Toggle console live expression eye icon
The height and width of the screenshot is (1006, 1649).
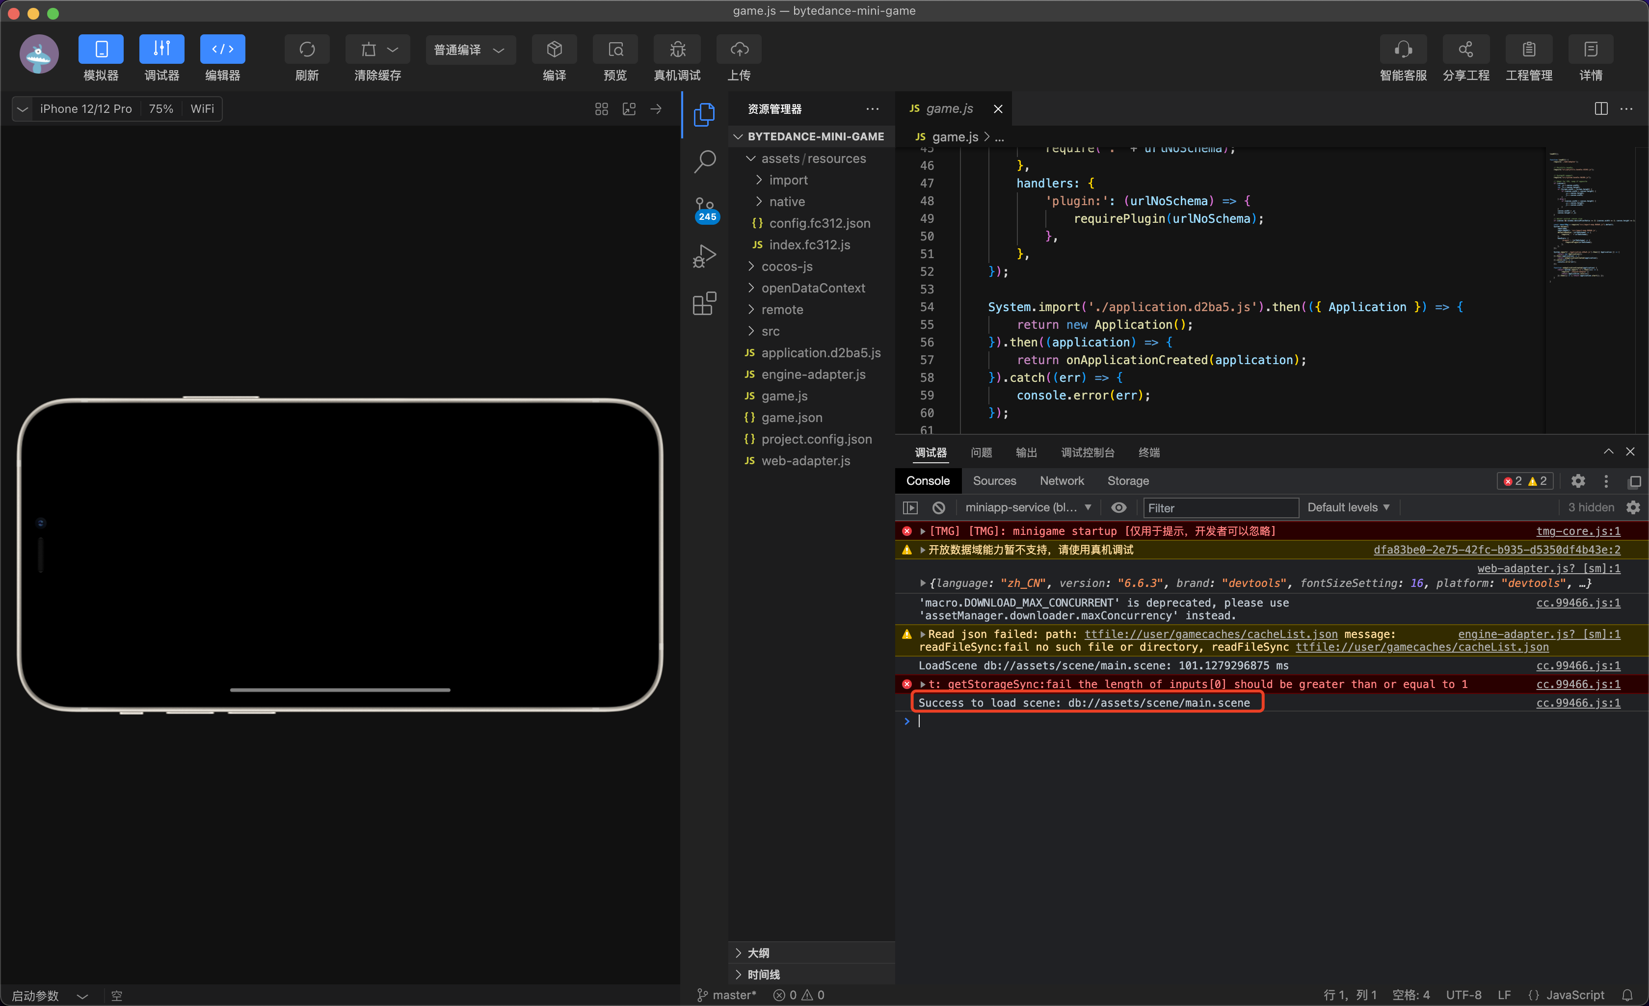click(1118, 507)
